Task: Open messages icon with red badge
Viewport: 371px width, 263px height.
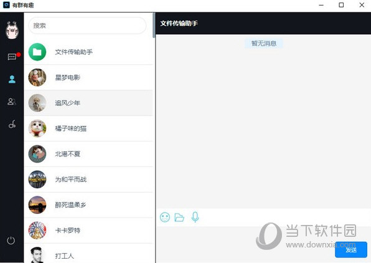Action: coord(12,57)
